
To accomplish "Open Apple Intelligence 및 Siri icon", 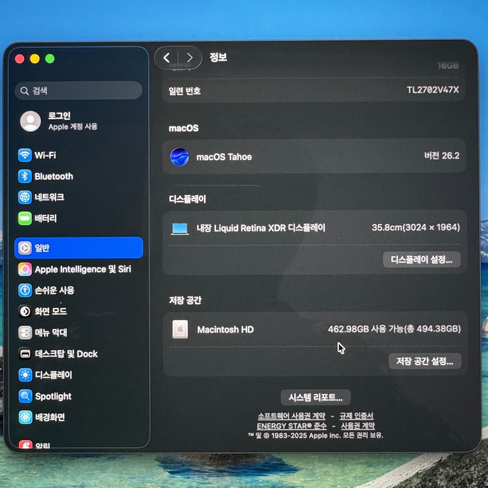I will (25, 269).
